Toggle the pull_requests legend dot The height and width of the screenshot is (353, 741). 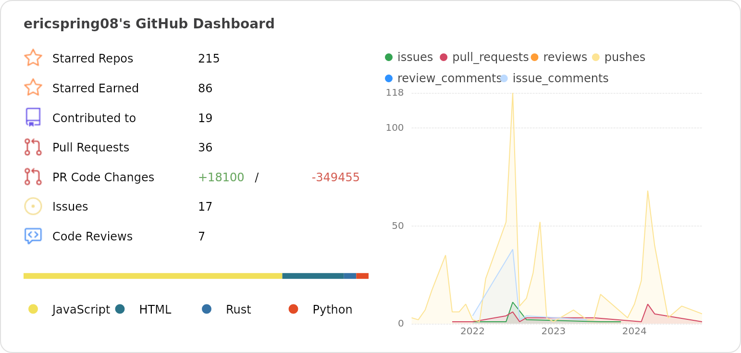coord(444,57)
